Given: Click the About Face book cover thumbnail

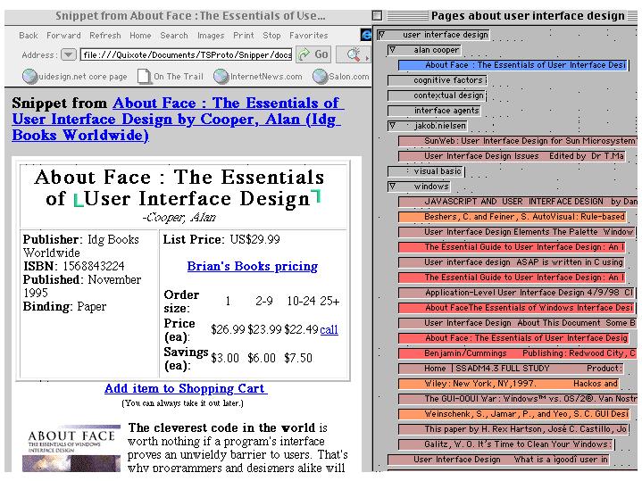Looking at the screenshot, I should tap(71, 449).
